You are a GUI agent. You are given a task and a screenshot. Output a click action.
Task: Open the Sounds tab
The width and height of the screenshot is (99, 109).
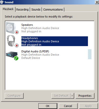point(36,10)
